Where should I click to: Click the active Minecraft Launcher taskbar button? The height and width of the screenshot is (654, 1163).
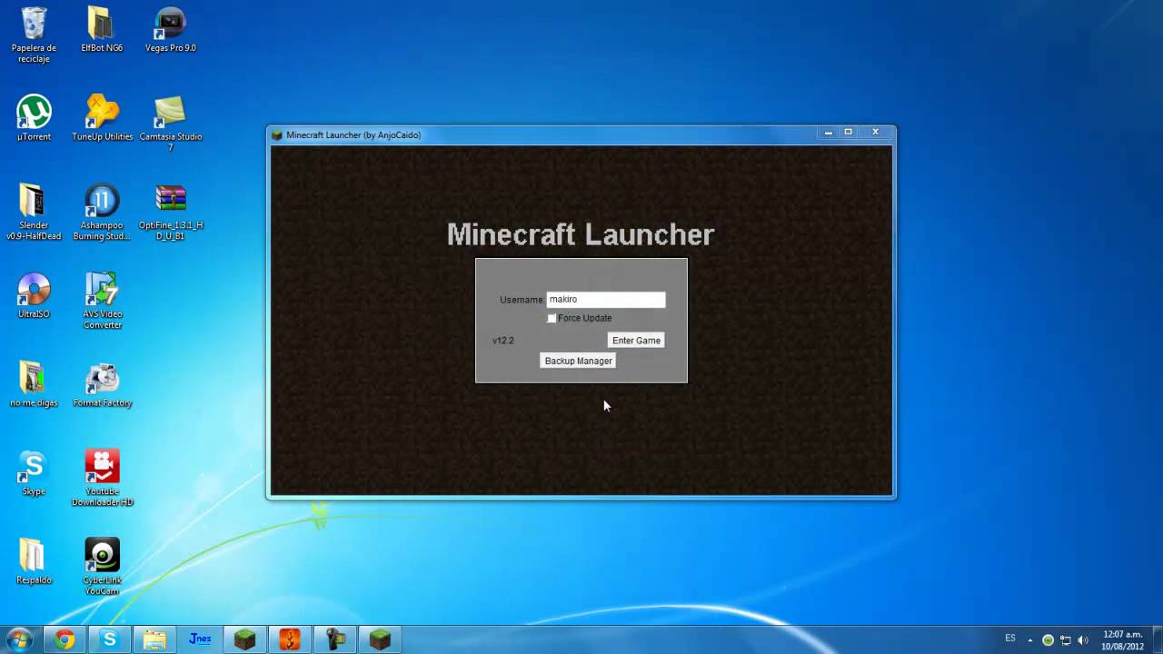pyautogui.click(x=381, y=639)
